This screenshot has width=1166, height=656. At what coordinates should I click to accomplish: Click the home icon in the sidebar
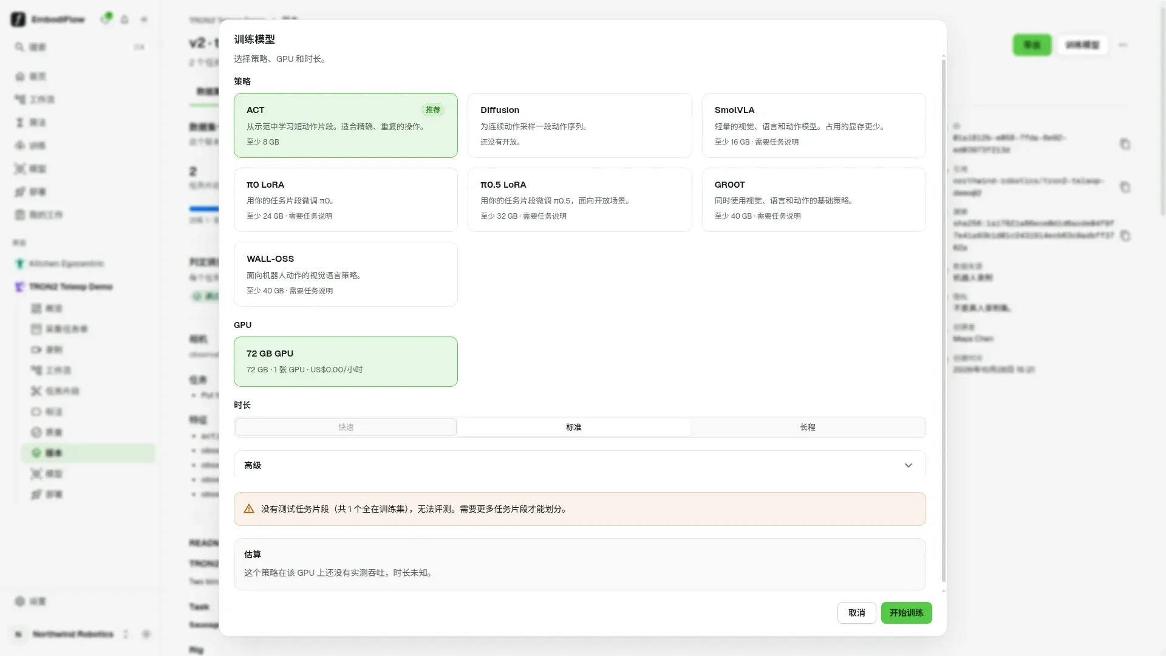pyautogui.click(x=20, y=77)
